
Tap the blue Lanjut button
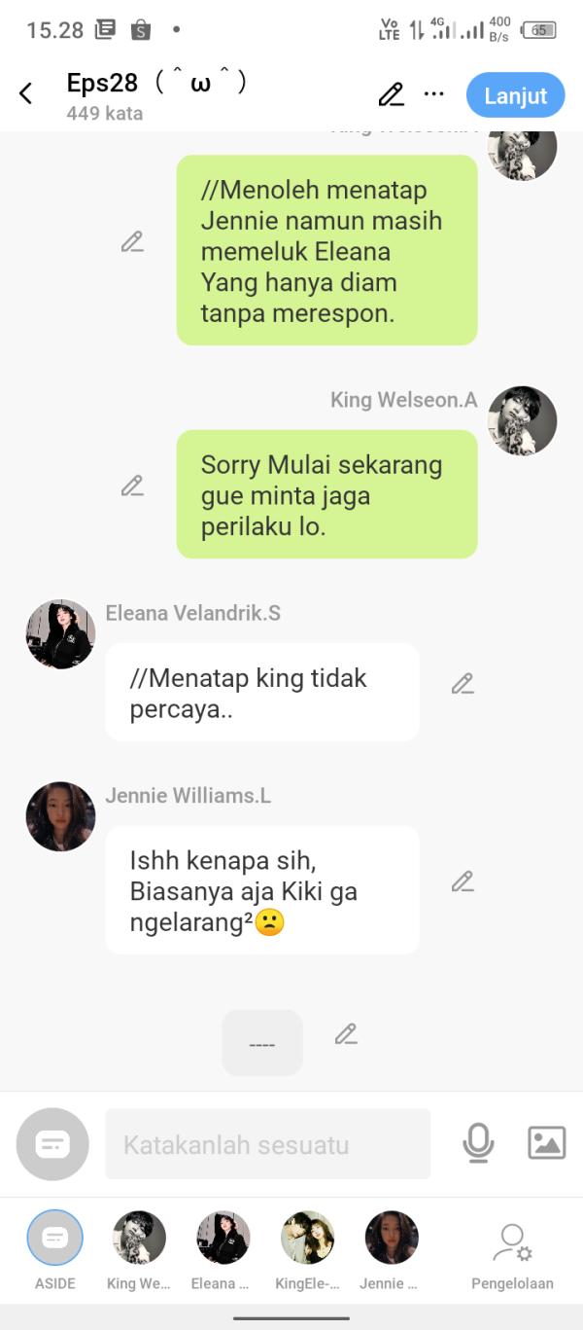[x=515, y=95]
